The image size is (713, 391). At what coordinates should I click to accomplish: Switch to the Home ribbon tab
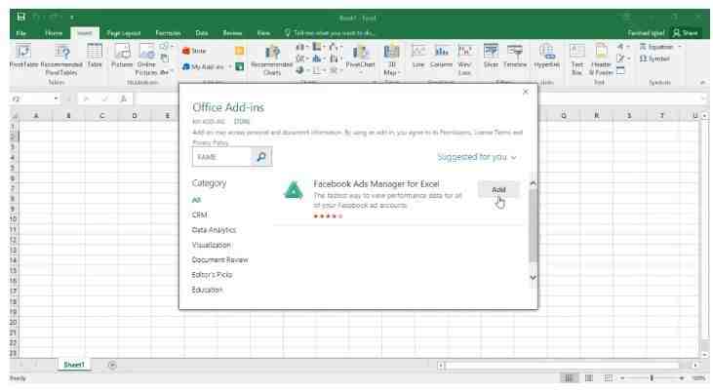point(54,33)
